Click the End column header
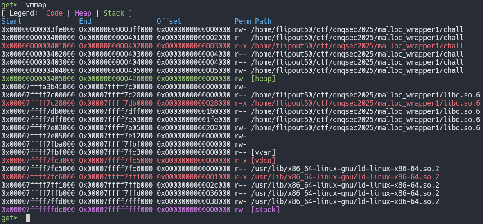The height and width of the screenshot is (224, 483). (85, 21)
